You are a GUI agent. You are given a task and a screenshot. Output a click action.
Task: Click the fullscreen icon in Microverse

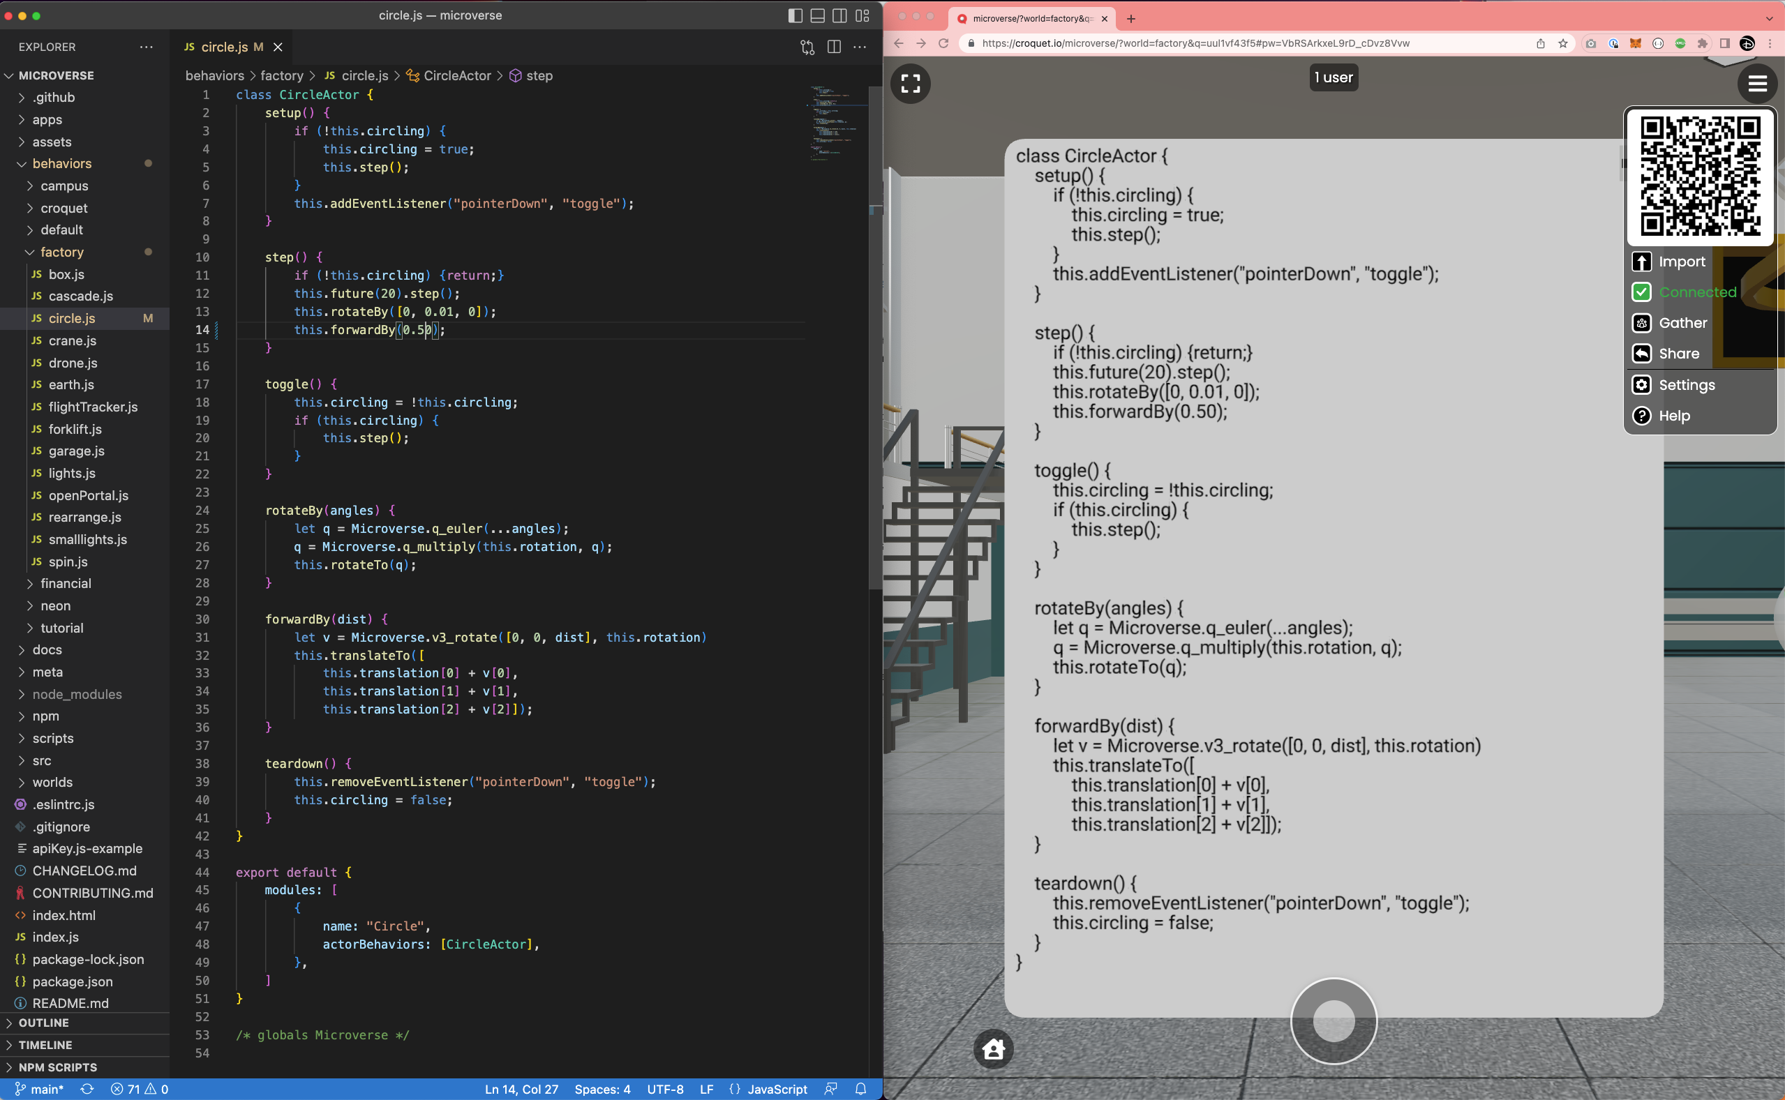click(911, 84)
